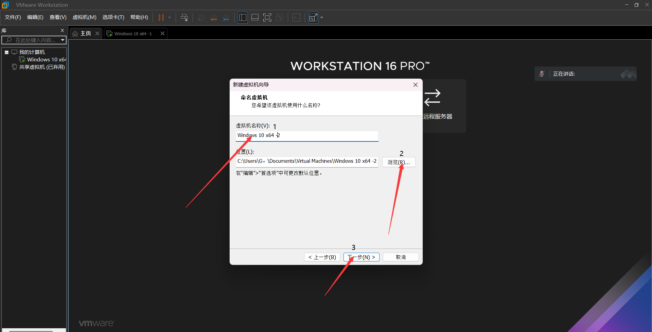Screen dimensions: 652x332
Task: Open the snapshot manager wrench-clock icon
Action: pyautogui.click(x=226, y=18)
